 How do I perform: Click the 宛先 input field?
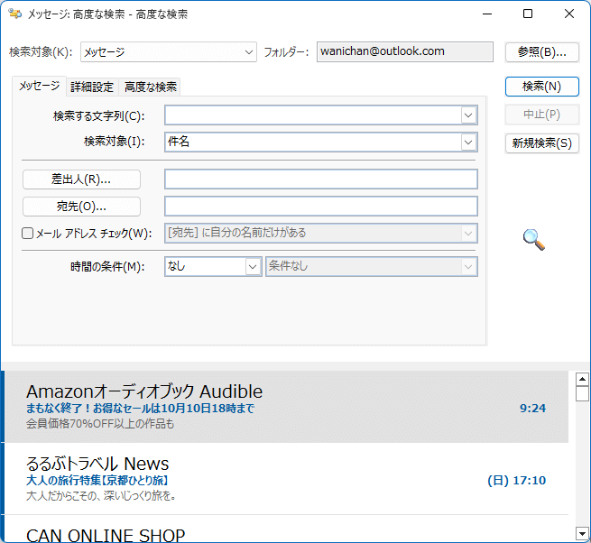click(x=321, y=207)
